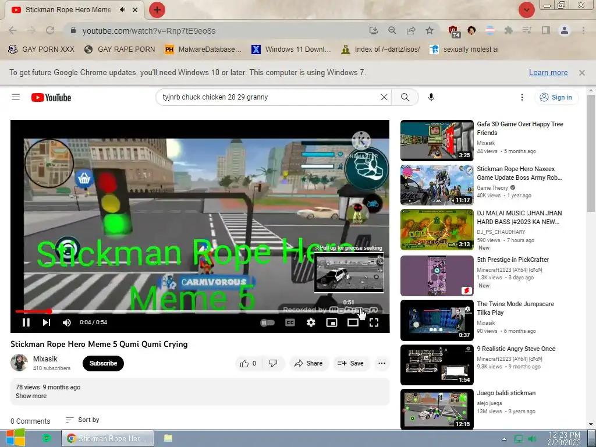This screenshot has width=596, height=447.
Task: Open Stickman Rope Hero Naxeex video thumbnail
Action: click(x=437, y=185)
